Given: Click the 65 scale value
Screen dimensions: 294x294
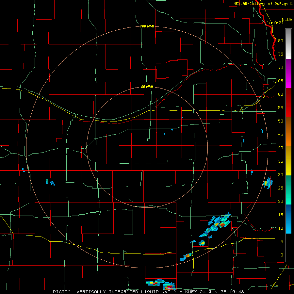Looking at the screenshot, I should click(281, 81).
